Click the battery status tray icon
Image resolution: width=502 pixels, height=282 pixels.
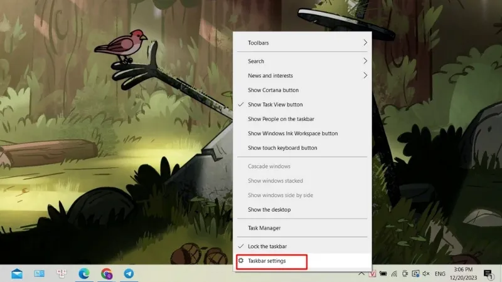[383, 274]
